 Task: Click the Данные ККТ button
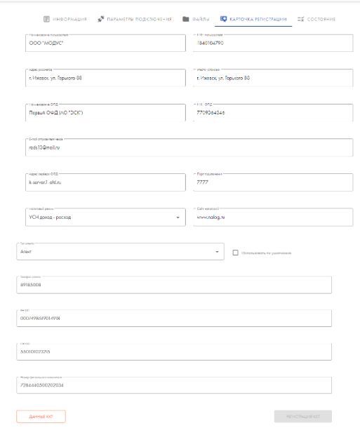(41, 417)
